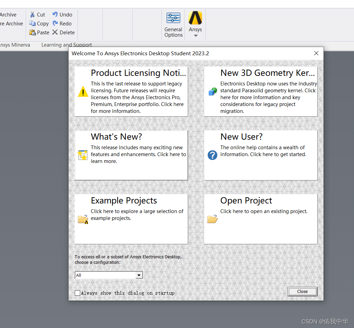Click the 3D geometry kernel cube icon
Viewport: 354px width, 328px height.
[212, 92]
